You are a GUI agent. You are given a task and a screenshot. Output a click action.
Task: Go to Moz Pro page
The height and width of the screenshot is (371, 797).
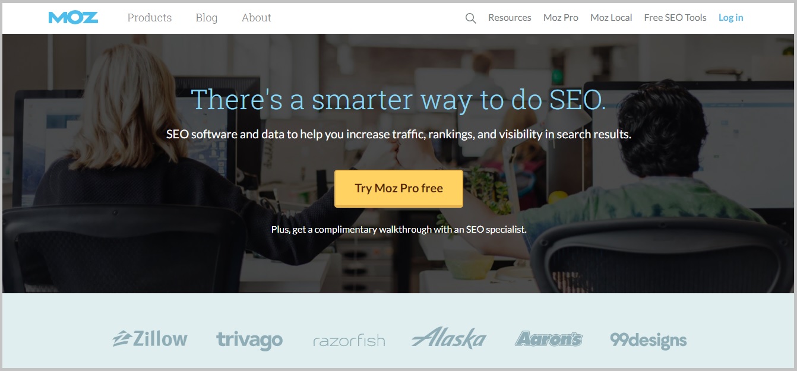tap(561, 18)
